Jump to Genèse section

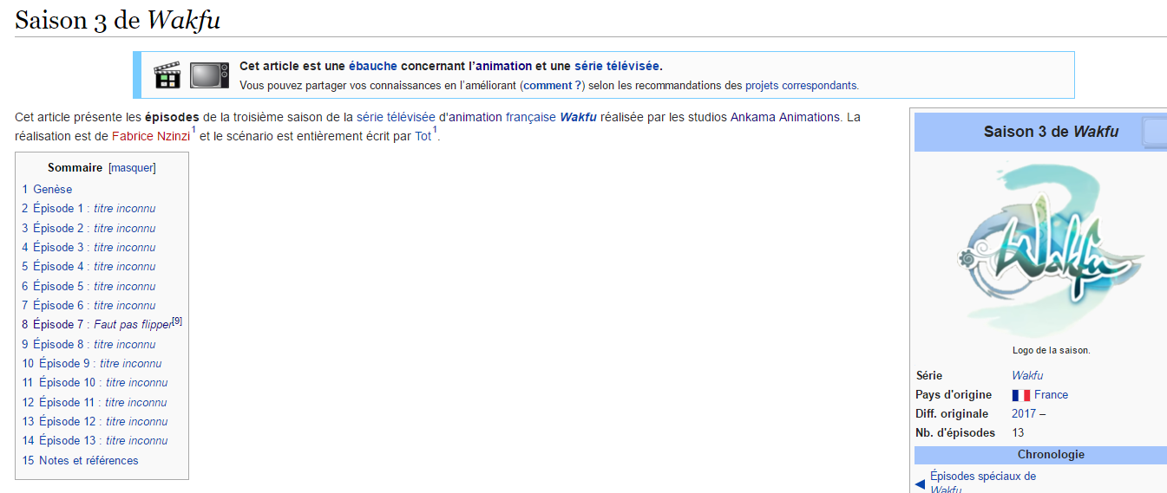pos(52,189)
